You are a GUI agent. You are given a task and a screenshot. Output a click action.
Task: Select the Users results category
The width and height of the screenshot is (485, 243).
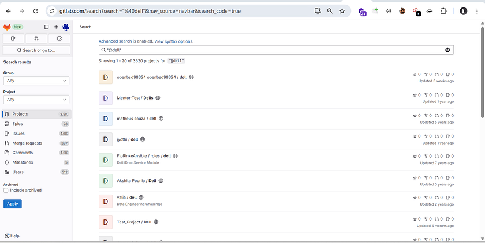(36, 172)
